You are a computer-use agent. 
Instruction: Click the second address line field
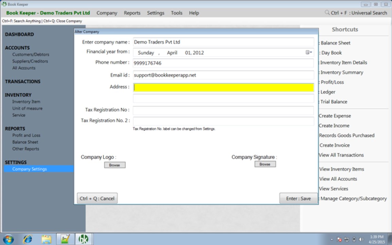pyautogui.click(x=223, y=98)
